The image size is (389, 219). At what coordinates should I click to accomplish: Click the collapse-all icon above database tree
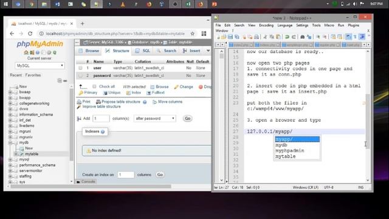[x=60, y=80]
